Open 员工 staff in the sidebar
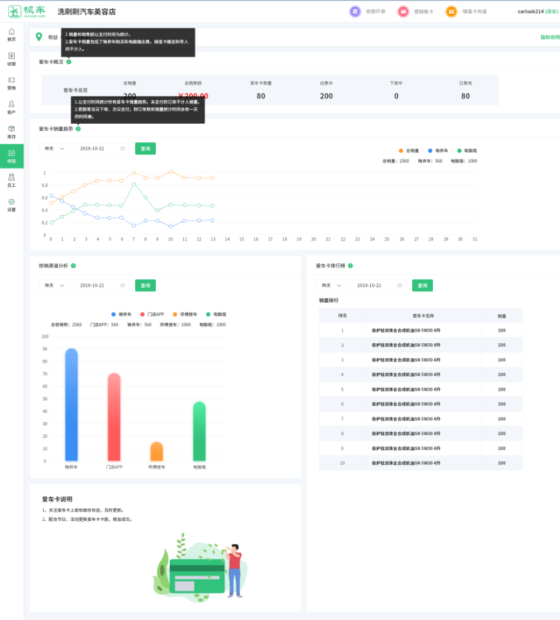Viewport: 560px width, 620px height. (x=11, y=180)
